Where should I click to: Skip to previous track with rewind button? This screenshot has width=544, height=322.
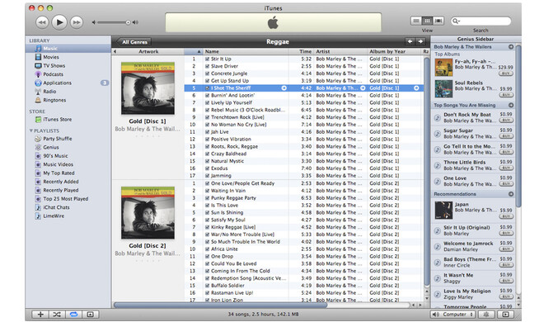click(x=42, y=22)
